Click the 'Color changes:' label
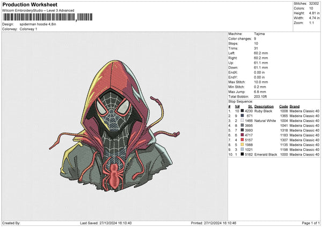This screenshot has width=322, height=227. point(240,39)
